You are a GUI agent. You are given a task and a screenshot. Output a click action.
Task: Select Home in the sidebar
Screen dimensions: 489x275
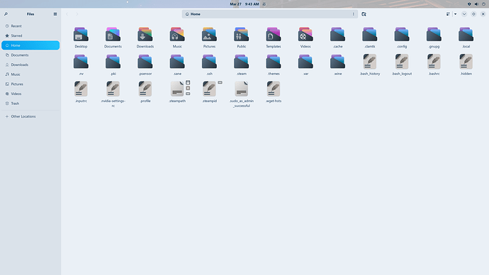[x=30, y=45]
